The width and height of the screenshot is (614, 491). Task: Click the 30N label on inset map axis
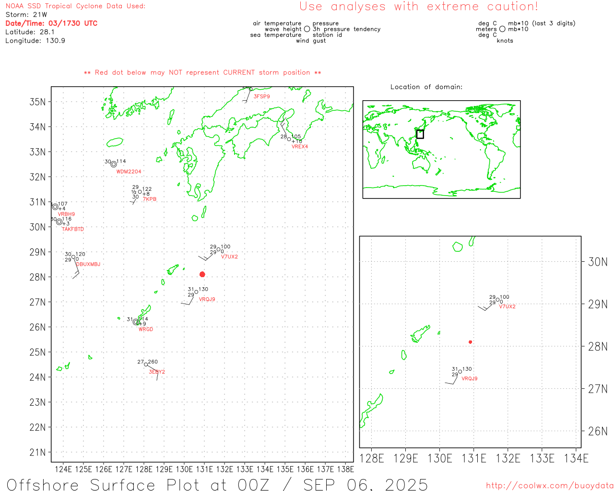(x=598, y=262)
